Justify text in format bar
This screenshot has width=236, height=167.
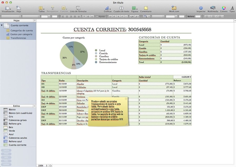(75, 16)
